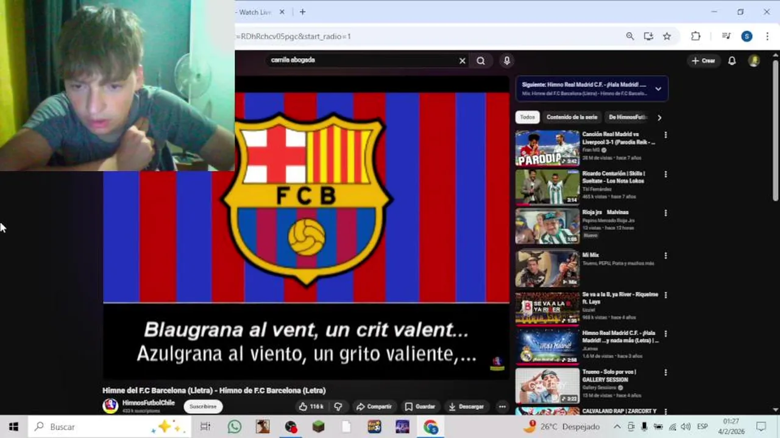Viewport: 780px width, 438px height.
Task: Click the FC Barcelona video player area
Action: (x=306, y=228)
